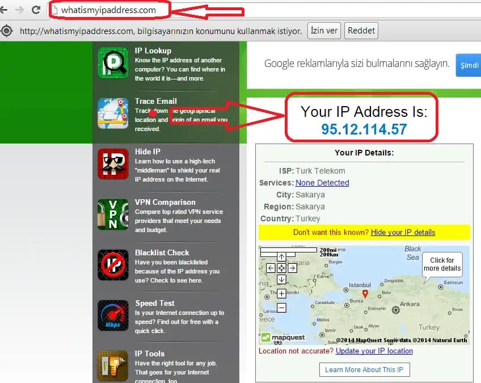Zoom out on the map with minus
This screenshot has height=383, width=481.
[x=281, y=308]
